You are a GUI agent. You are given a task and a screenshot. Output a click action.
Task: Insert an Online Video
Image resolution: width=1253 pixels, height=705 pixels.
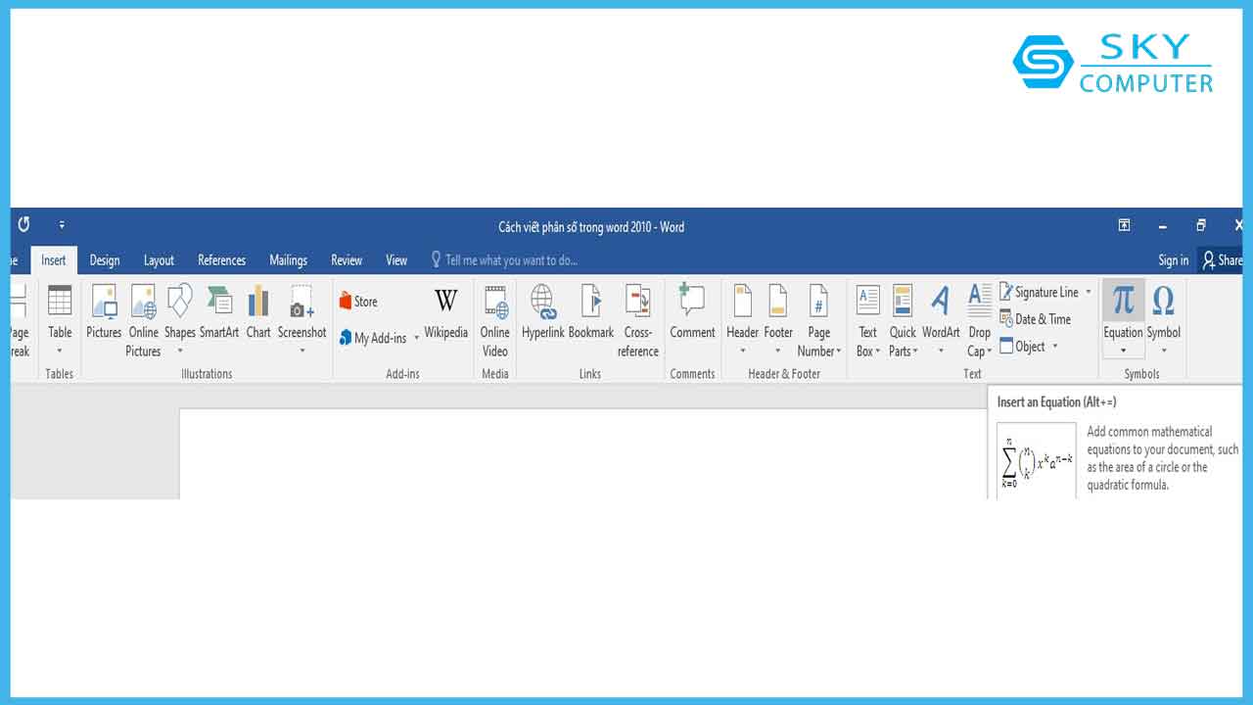495,321
